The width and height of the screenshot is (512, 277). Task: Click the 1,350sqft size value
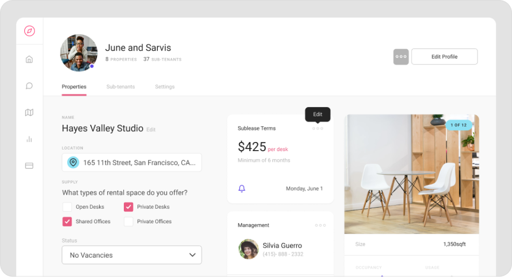point(454,244)
